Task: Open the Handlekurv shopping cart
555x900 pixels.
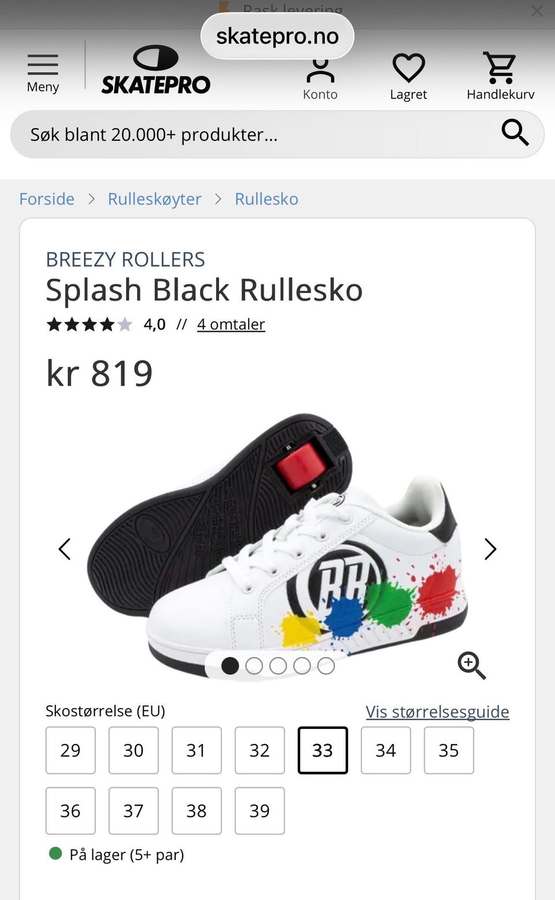Action: [x=500, y=76]
